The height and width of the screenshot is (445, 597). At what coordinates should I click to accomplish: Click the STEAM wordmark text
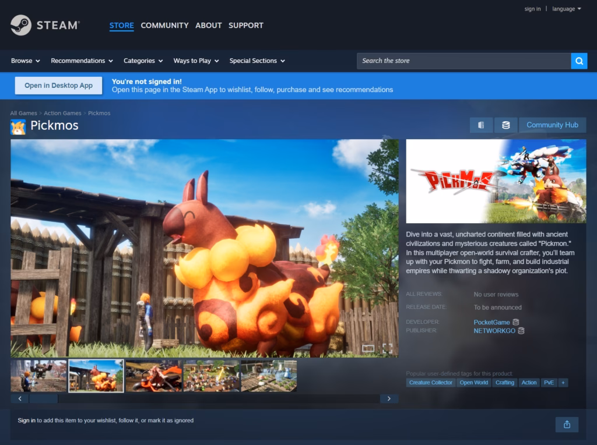click(58, 26)
